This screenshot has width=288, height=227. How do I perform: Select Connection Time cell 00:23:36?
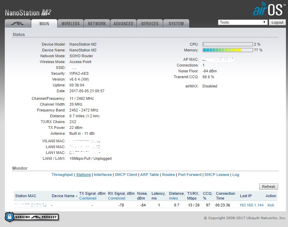pos(223,205)
